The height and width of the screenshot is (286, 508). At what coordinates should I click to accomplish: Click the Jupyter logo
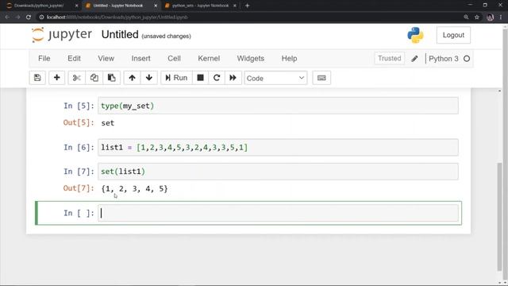point(62,34)
